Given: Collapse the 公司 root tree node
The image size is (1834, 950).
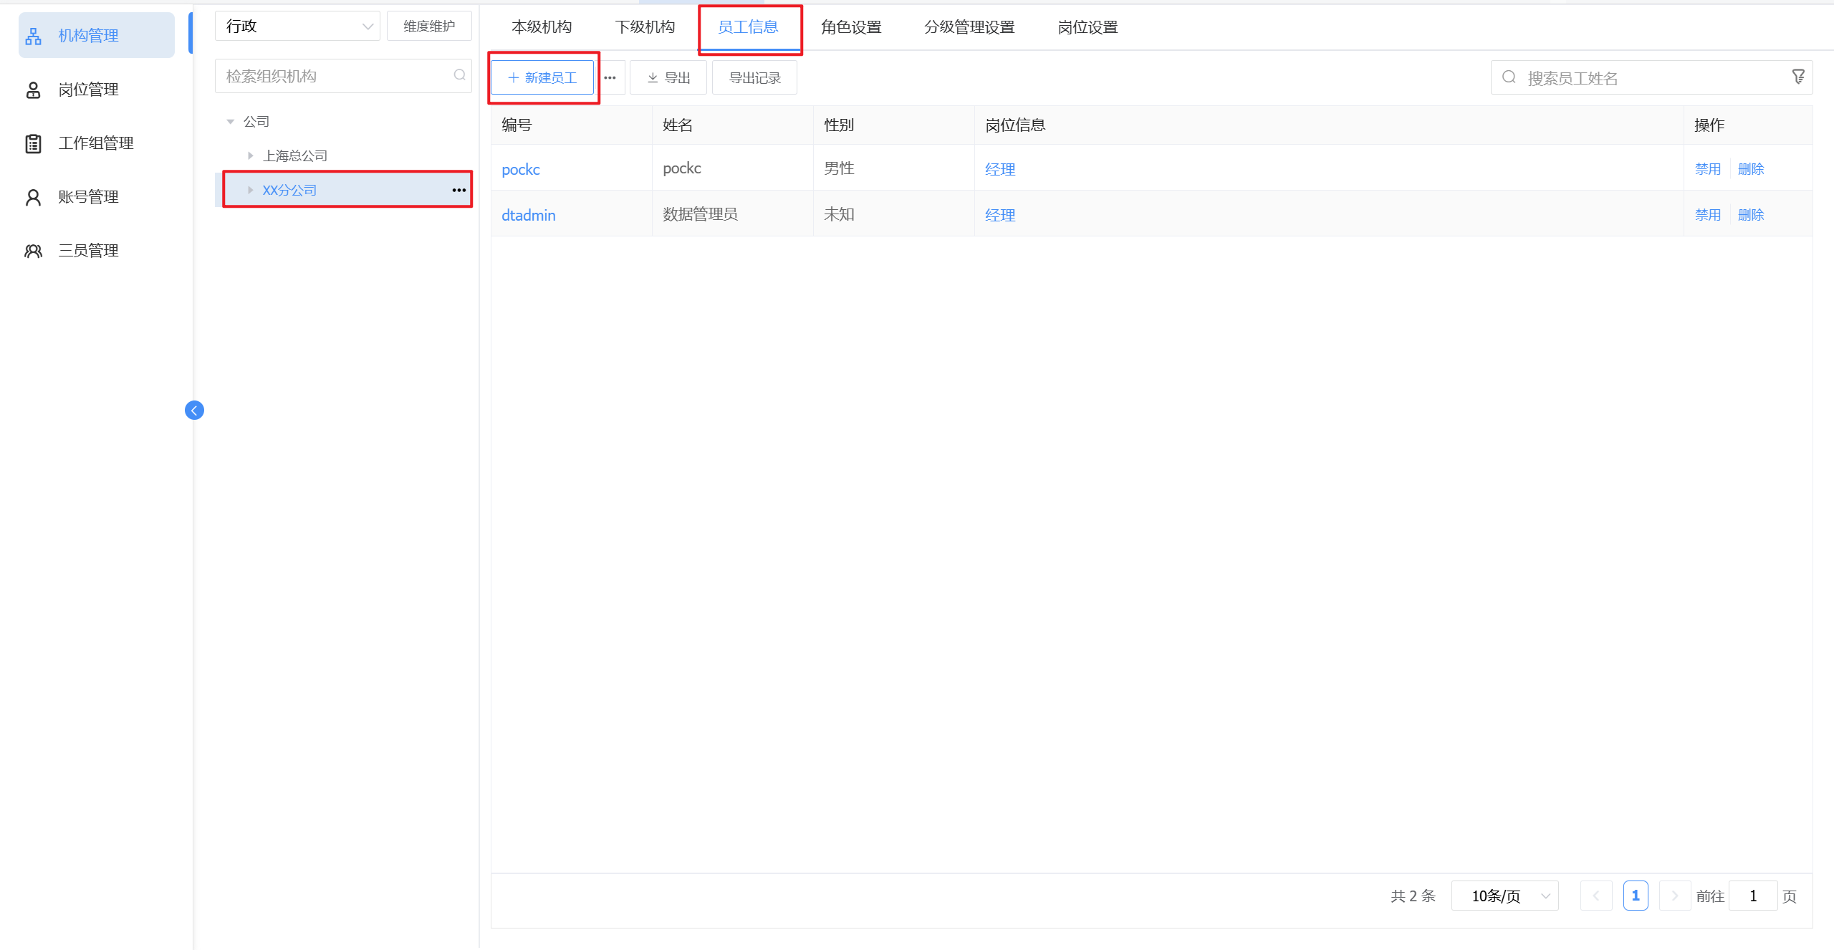Looking at the screenshot, I should pos(231,122).
